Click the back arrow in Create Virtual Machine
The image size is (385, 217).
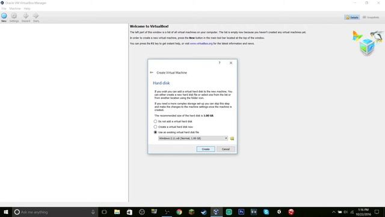[152, 72]
